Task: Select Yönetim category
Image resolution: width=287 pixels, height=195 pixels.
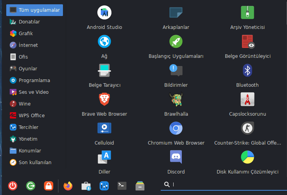Action: [x=34, y=139]
